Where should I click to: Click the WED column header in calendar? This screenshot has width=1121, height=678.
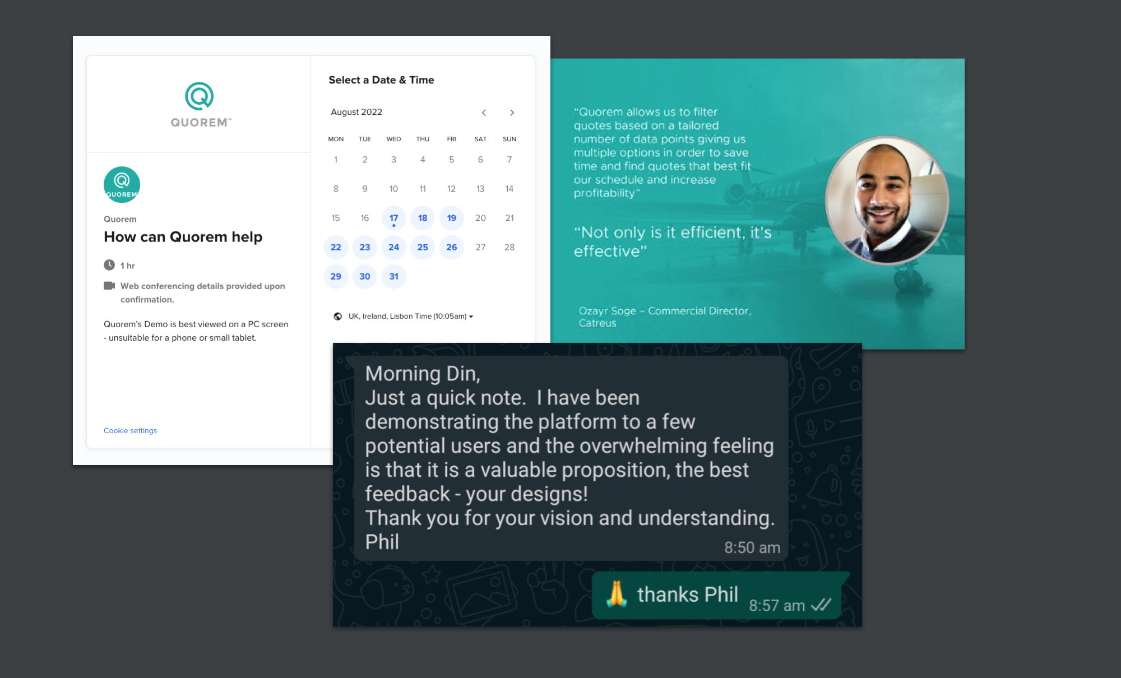[393, 139]
